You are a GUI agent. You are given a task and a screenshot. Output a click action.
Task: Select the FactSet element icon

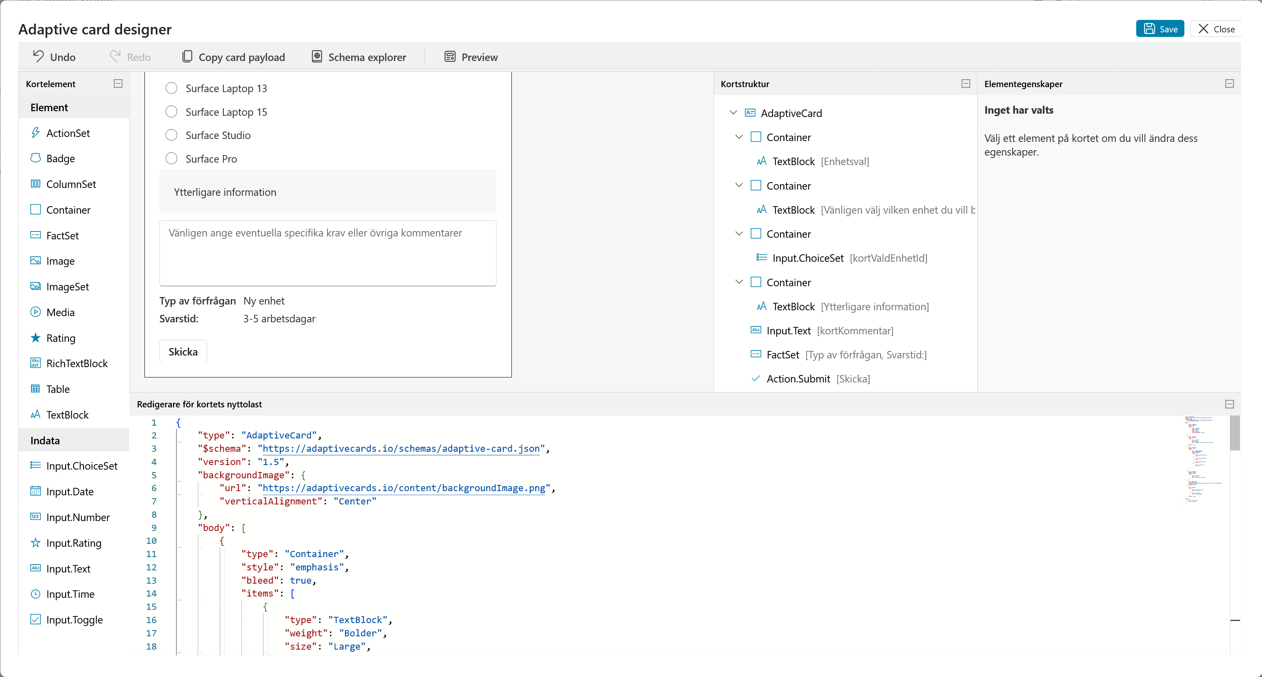[35, 235]
